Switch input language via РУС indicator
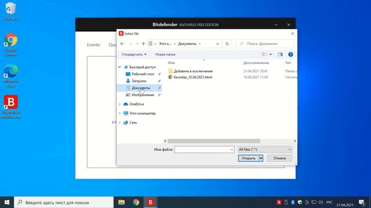 [x=329, y=202]
